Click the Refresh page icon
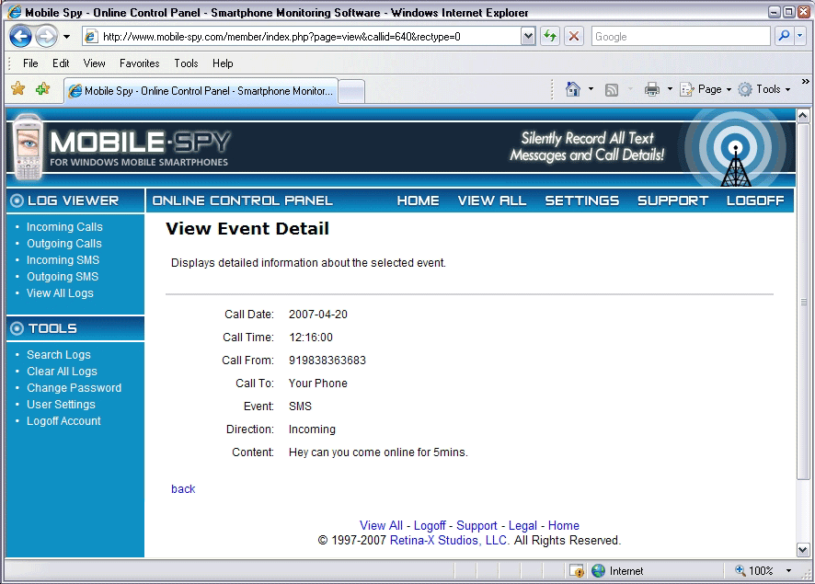Screen dimensions: 815x584 pos(550,37)
